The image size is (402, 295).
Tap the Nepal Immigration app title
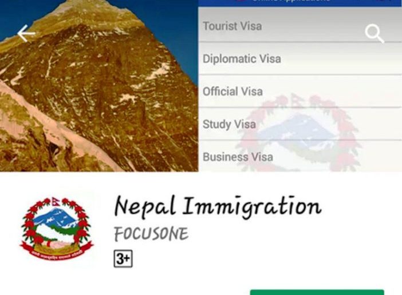click(x=218, y=207)
